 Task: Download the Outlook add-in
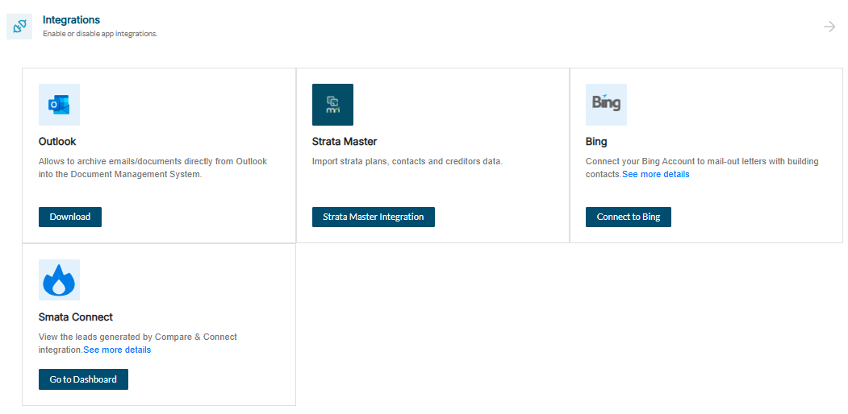(x=69, y=217)
